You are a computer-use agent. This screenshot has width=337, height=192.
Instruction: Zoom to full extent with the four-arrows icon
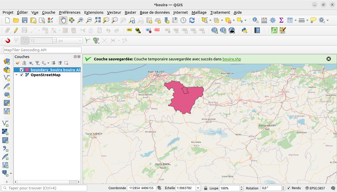coord(98,20)
